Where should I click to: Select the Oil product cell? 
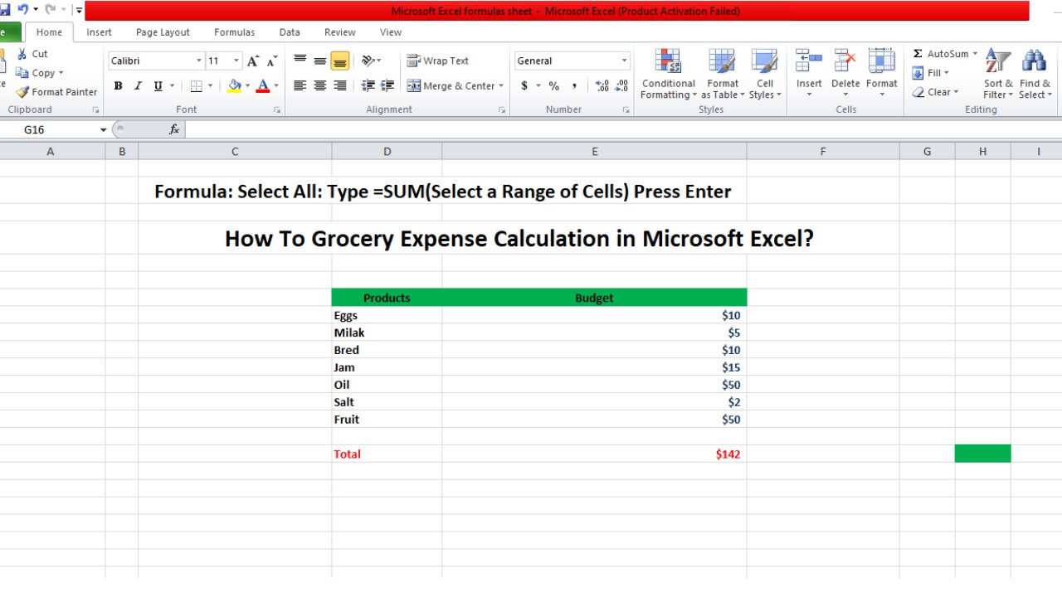click(387, 385)
